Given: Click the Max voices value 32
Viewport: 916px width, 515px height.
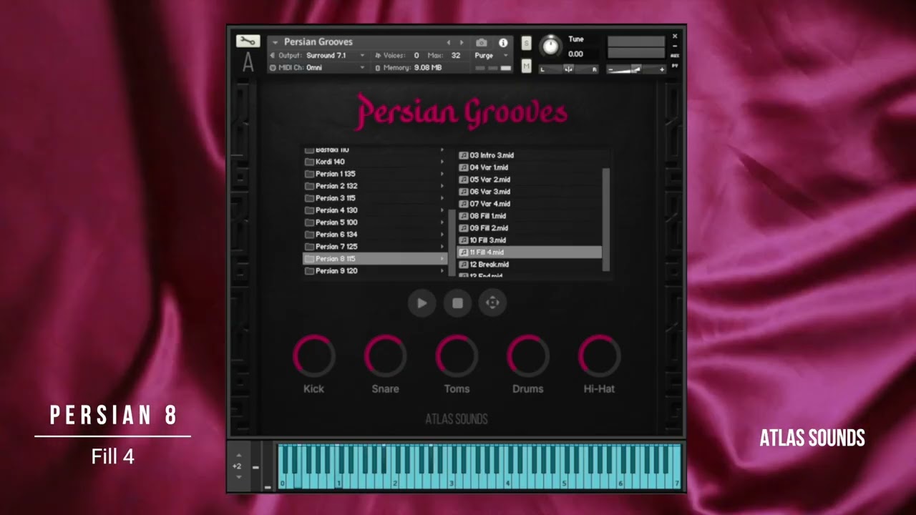Looking at the screenshot, I should coord(456,55).
